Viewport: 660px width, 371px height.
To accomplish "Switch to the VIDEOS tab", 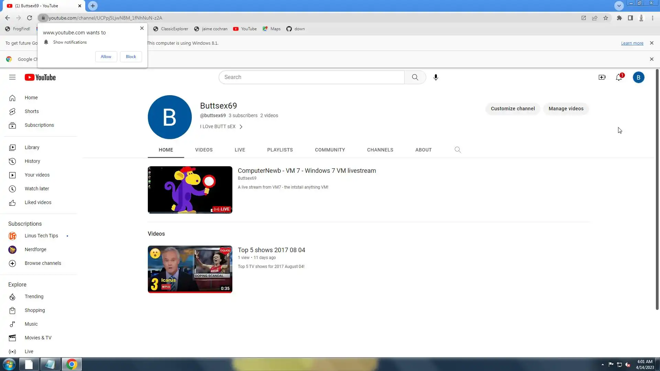I will [204, 150].
